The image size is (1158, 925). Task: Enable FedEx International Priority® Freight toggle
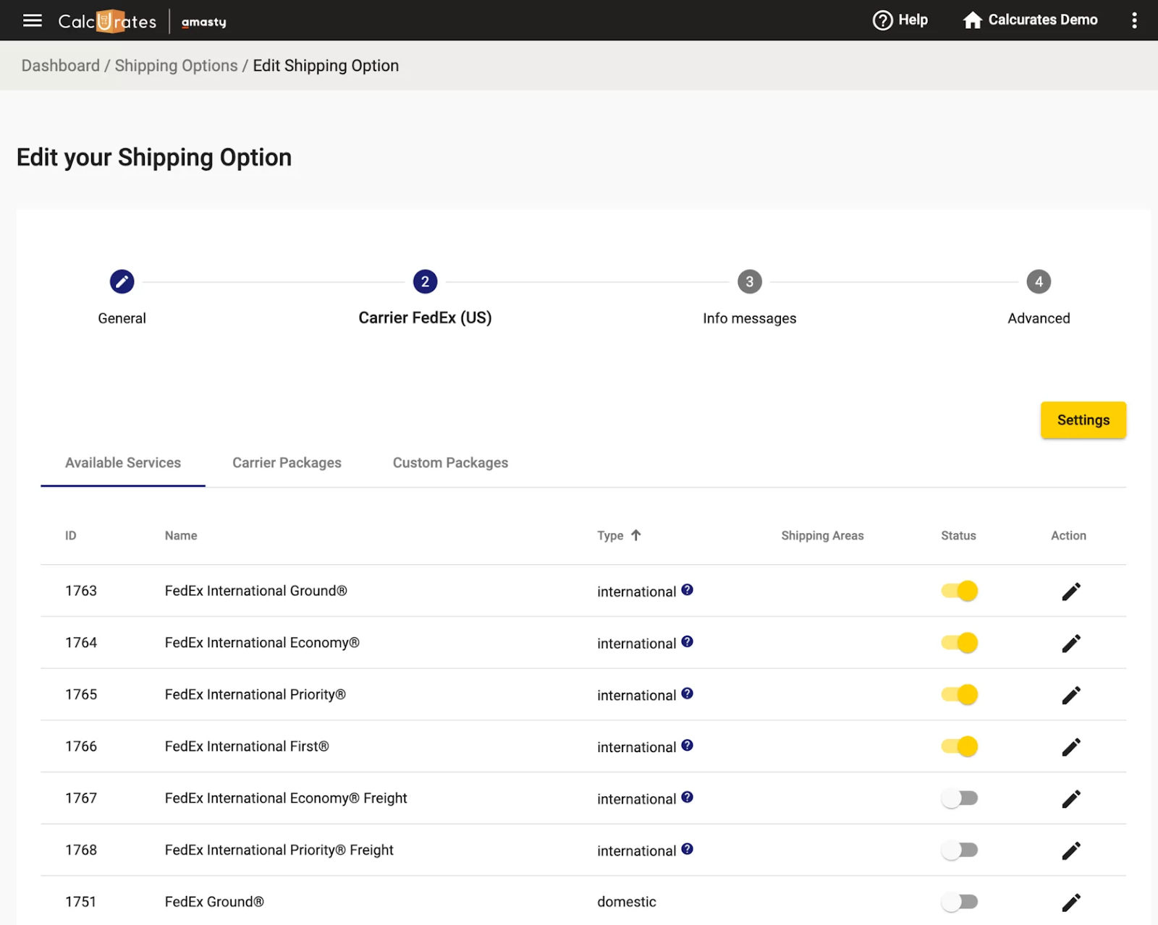point(959,850)
